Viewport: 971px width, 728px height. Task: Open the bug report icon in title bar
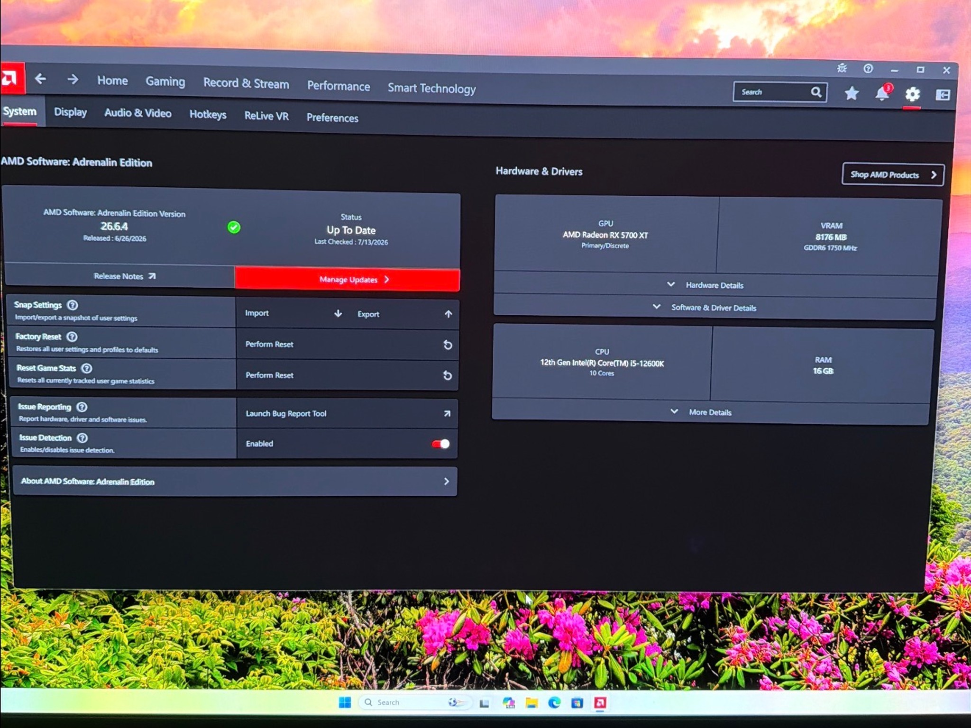click(842, 68)
